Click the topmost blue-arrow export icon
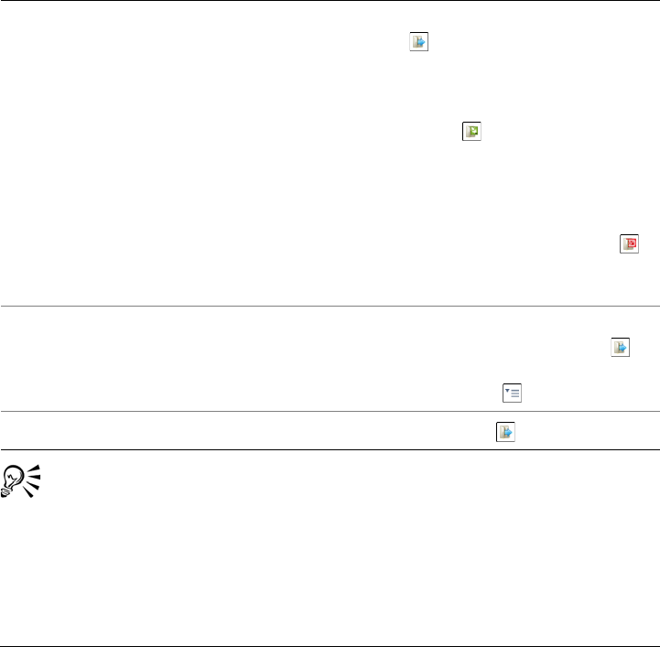Viewport: 660px width, 647px height. click(418, 41)
